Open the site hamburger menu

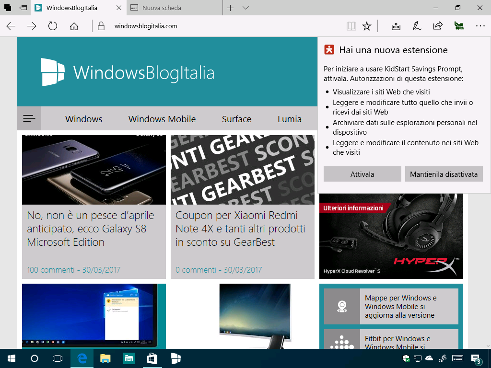pos(29,118)
